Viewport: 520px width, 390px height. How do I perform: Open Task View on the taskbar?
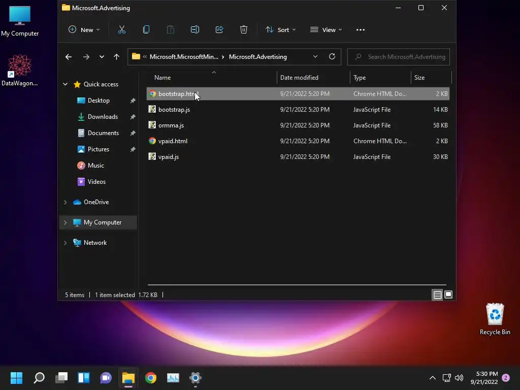pos(61,378)
